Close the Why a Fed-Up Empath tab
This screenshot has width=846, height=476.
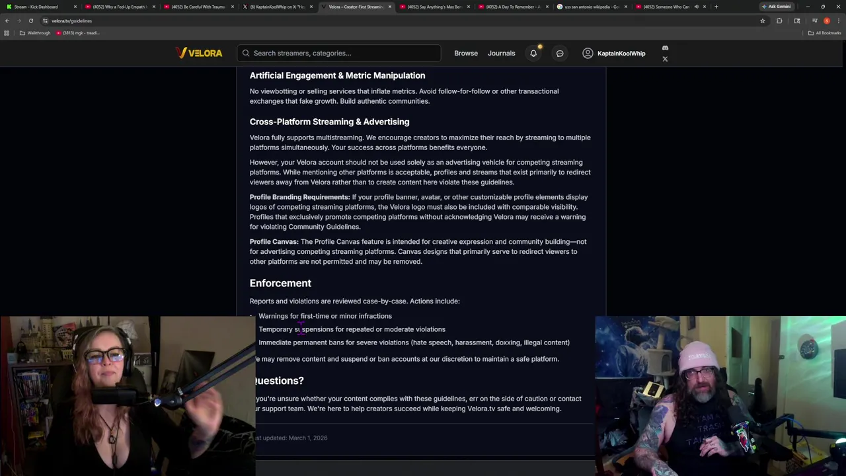[x=153, y=7]
